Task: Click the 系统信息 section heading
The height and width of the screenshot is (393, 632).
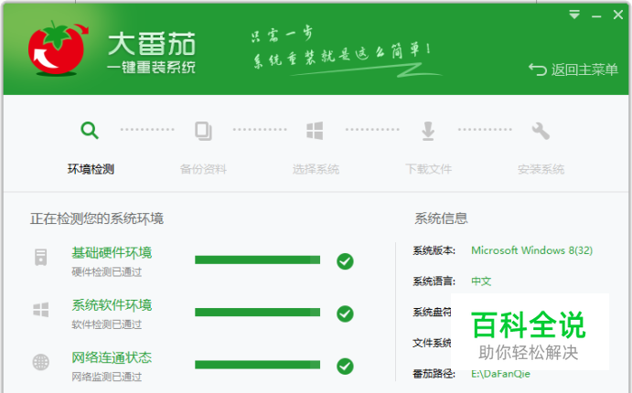Action: (x=441, y=218)
